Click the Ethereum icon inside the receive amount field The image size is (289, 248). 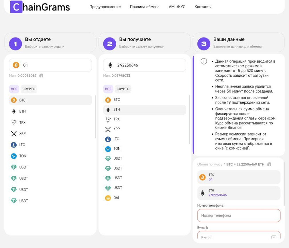coord(110,65)
